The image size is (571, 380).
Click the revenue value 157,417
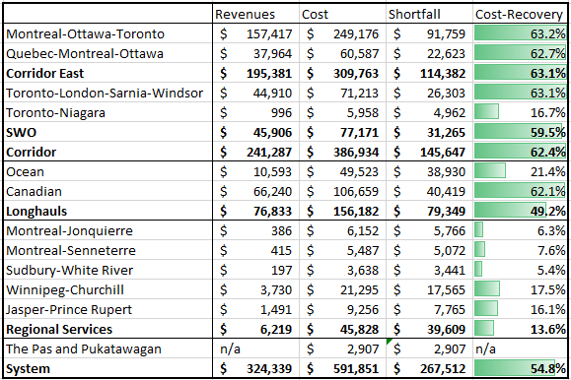click(x=269, y=33)
